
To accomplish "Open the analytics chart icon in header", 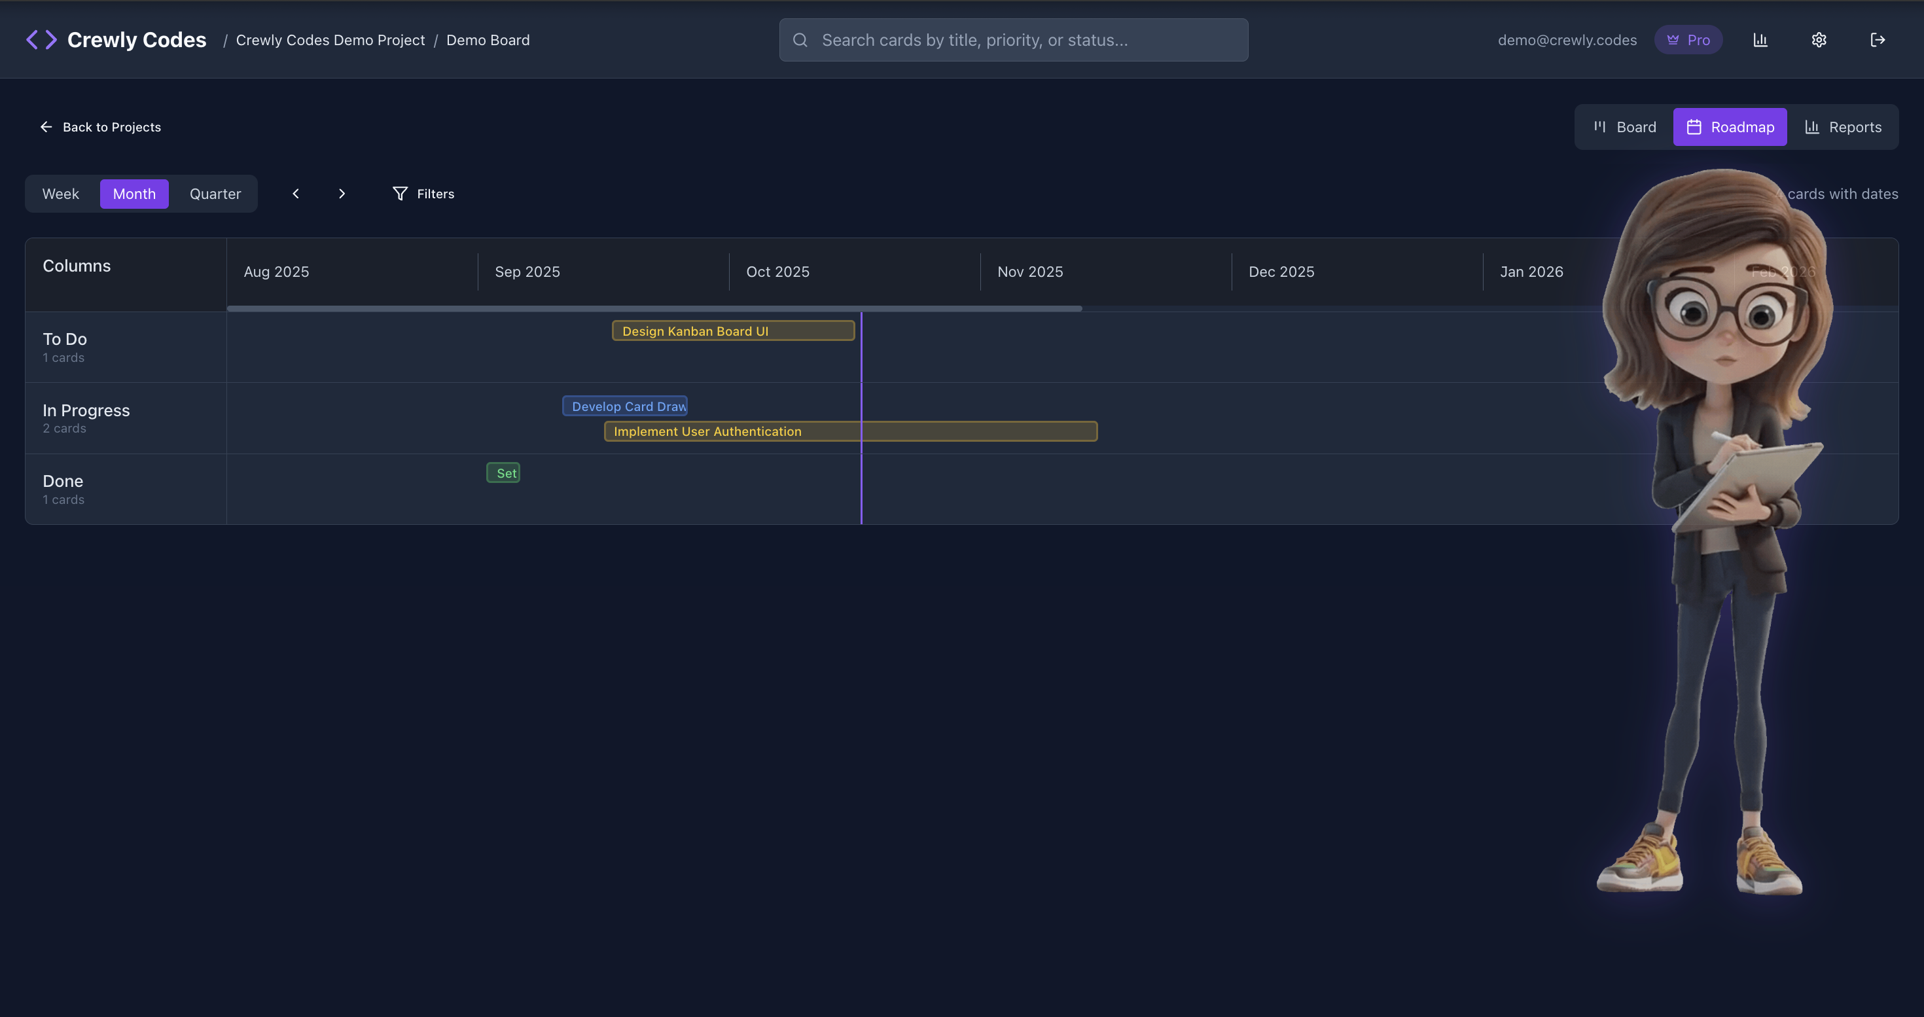I will coord(1760,39).
